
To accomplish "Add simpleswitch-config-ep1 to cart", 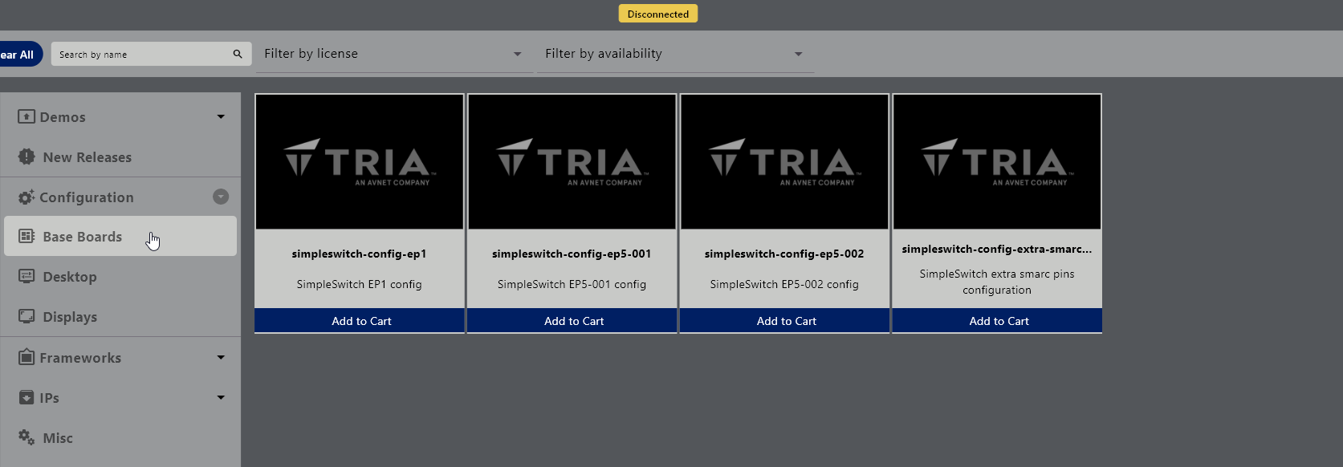I will point(360,320).
